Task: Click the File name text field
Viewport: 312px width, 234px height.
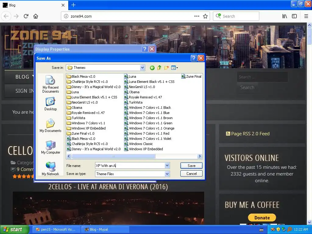Action: [130, 165]
